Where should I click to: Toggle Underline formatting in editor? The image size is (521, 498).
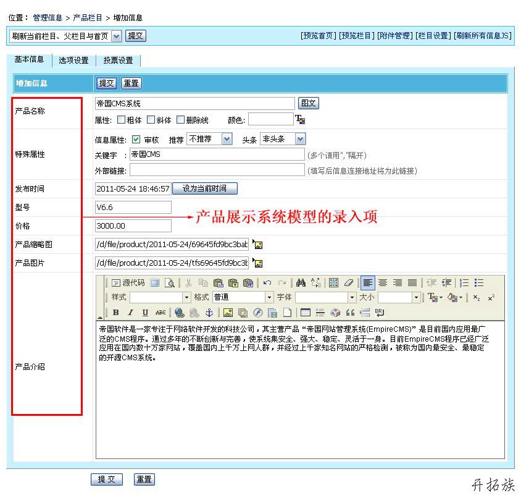coord(145,313)
